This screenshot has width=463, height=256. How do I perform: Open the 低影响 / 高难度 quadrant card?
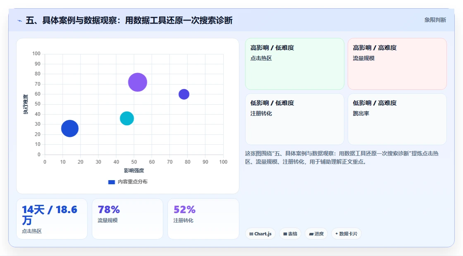coord(397,119)
